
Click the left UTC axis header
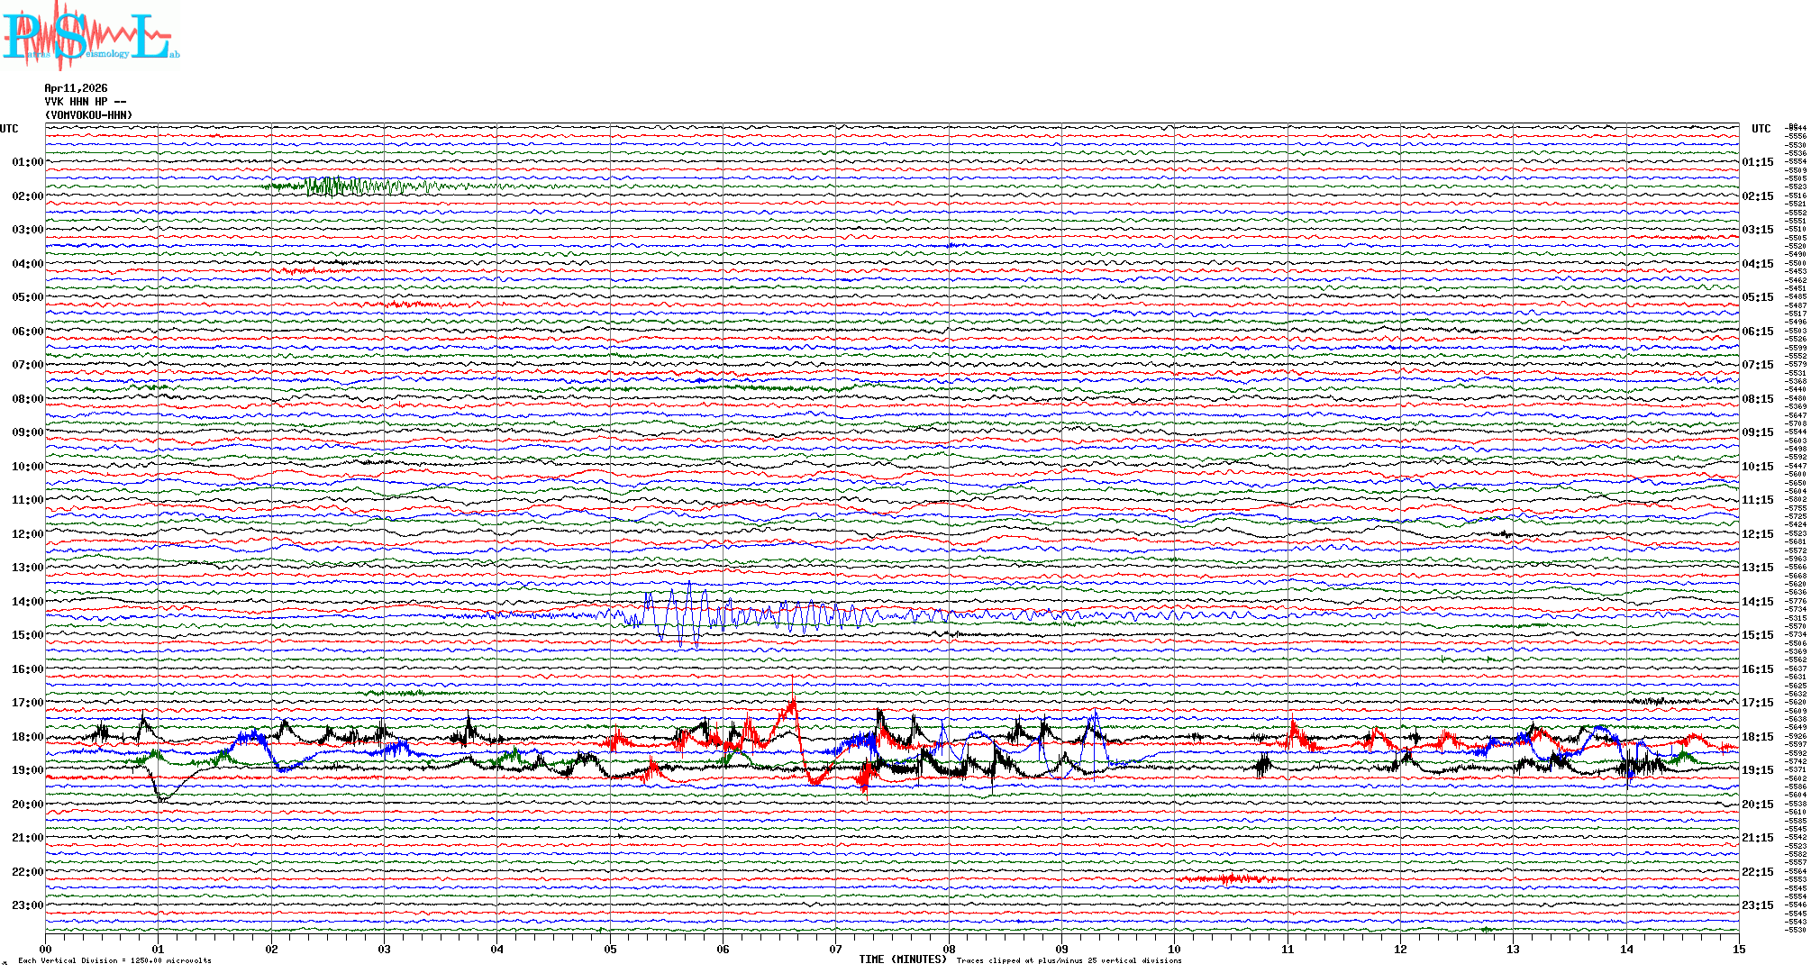tap(9, 129)
